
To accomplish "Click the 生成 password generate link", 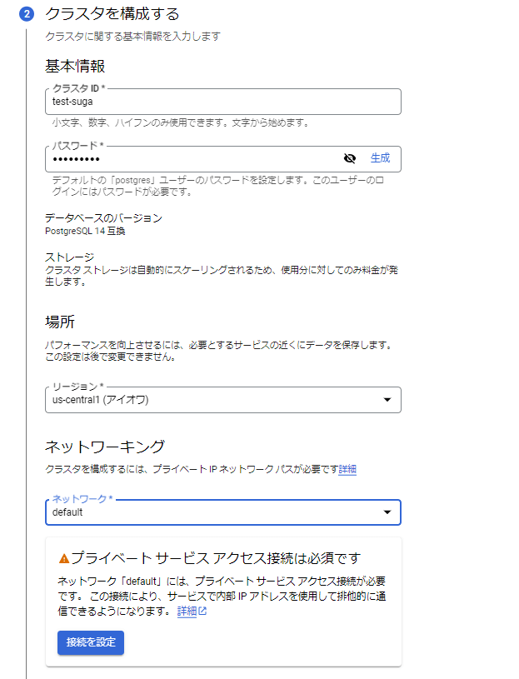I will click(380, 158).
